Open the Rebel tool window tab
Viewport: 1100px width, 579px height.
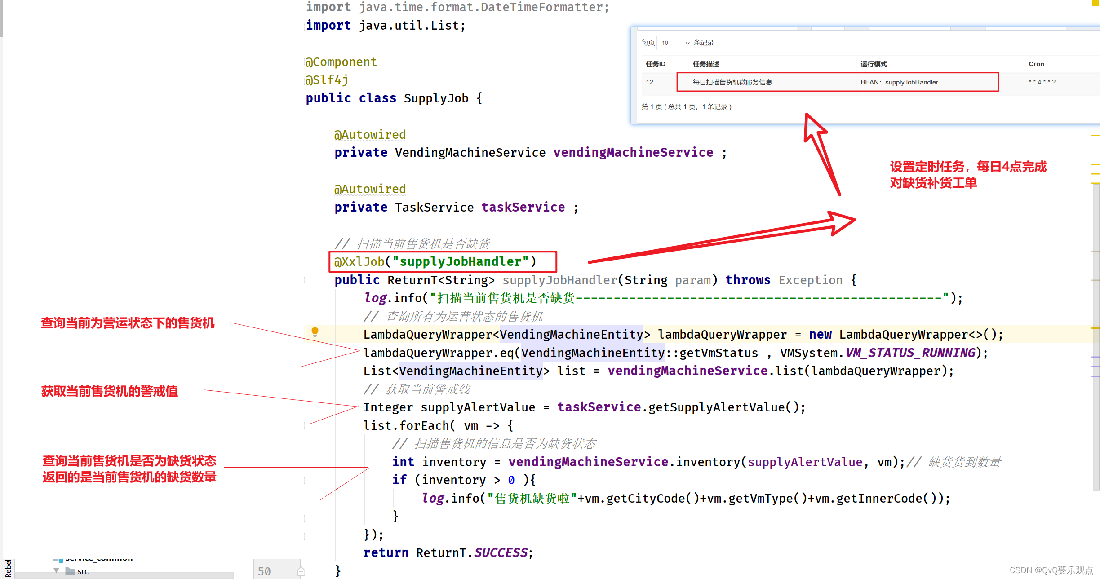point(8,568)
